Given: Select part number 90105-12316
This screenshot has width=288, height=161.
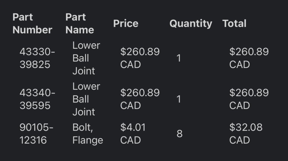Looking at the screenshot, I should [36, 134].
